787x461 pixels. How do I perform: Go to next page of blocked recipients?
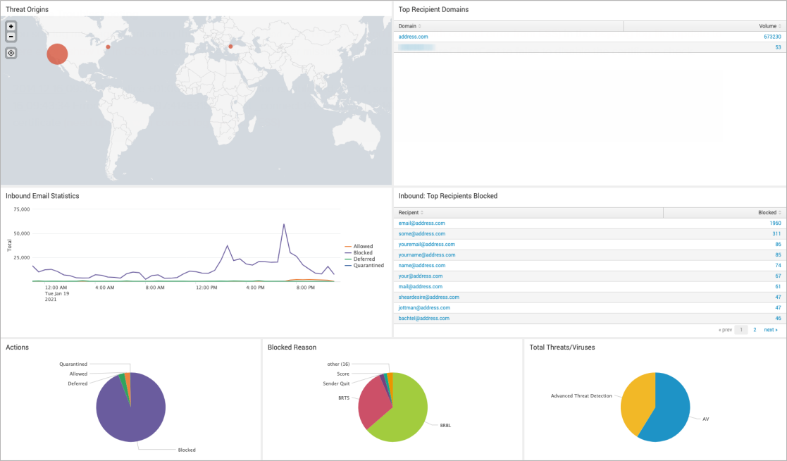pyautogui.click(x=770, y=329)
